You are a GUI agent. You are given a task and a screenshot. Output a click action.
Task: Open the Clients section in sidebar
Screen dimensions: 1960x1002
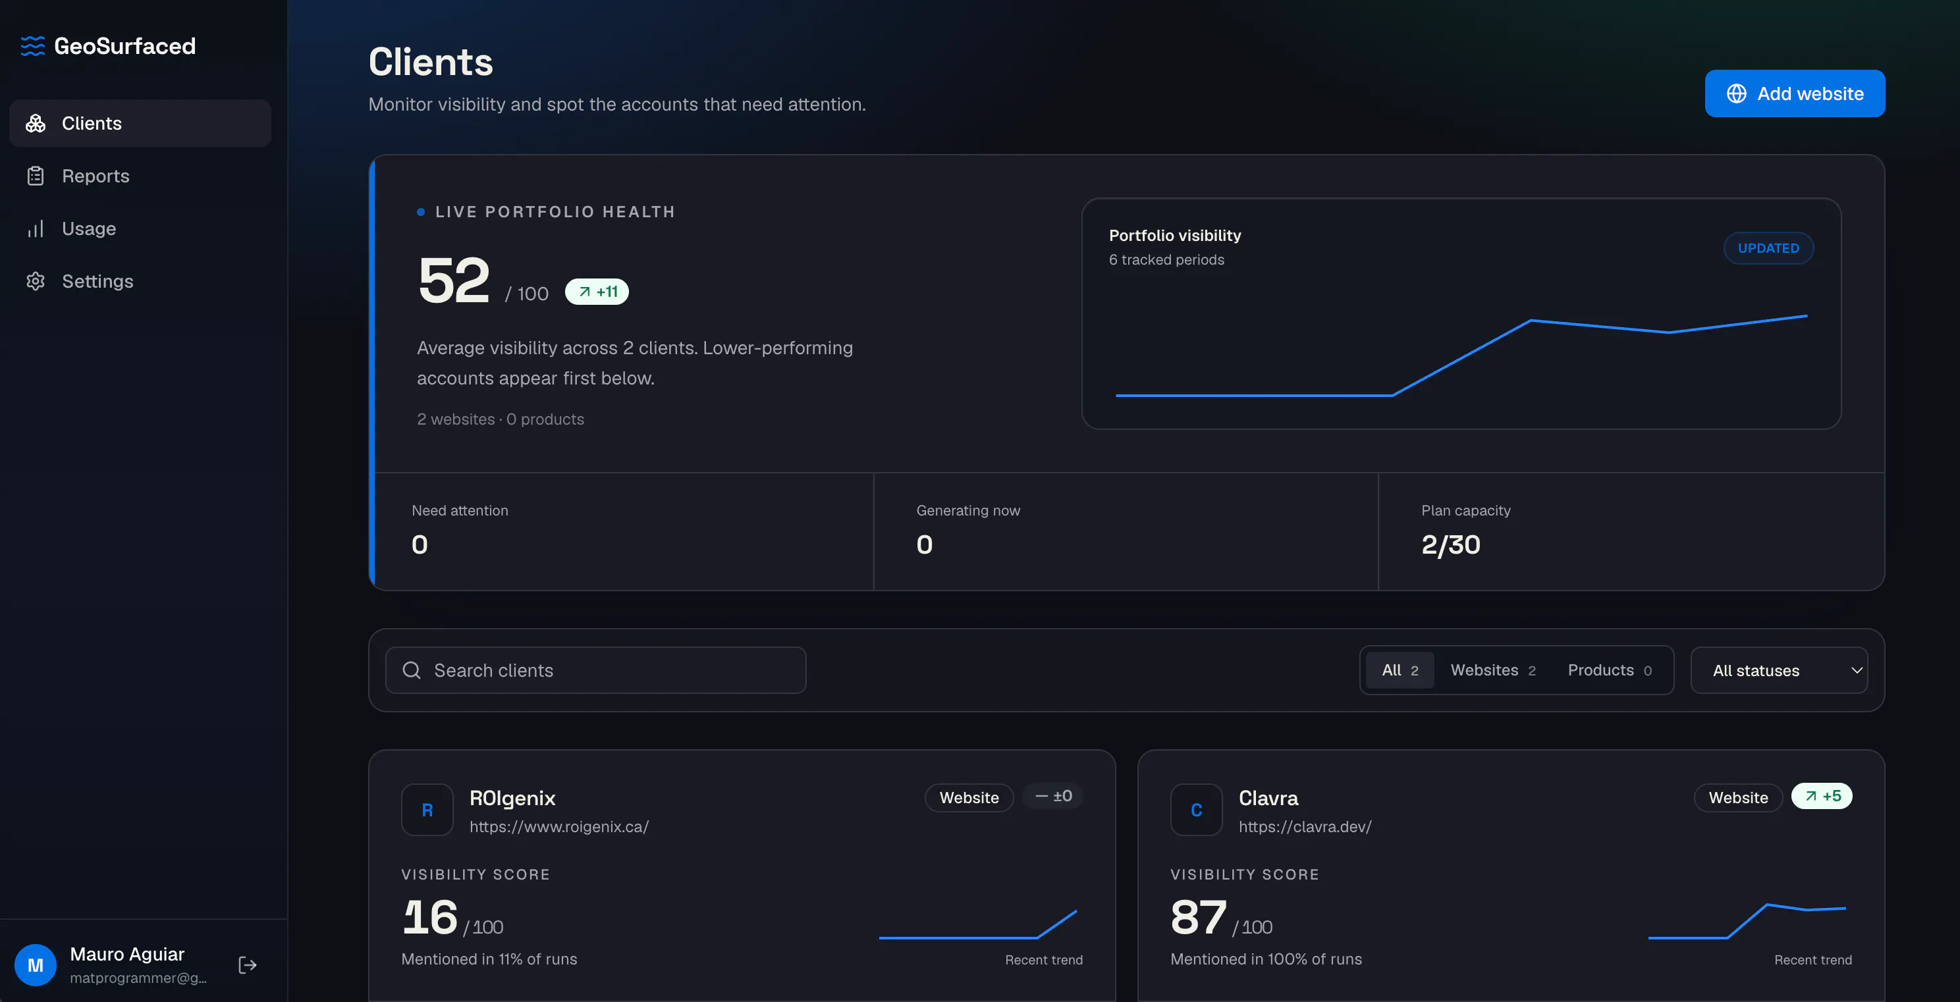coord(140,123)
